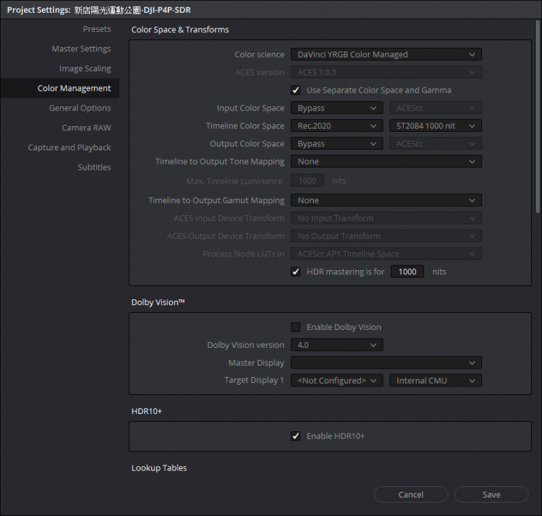Viewport: 542px width, 516px height.
Task: Open the Dolby Vision version dropdown
Action: pyautogui.click(x=336, y=345)
